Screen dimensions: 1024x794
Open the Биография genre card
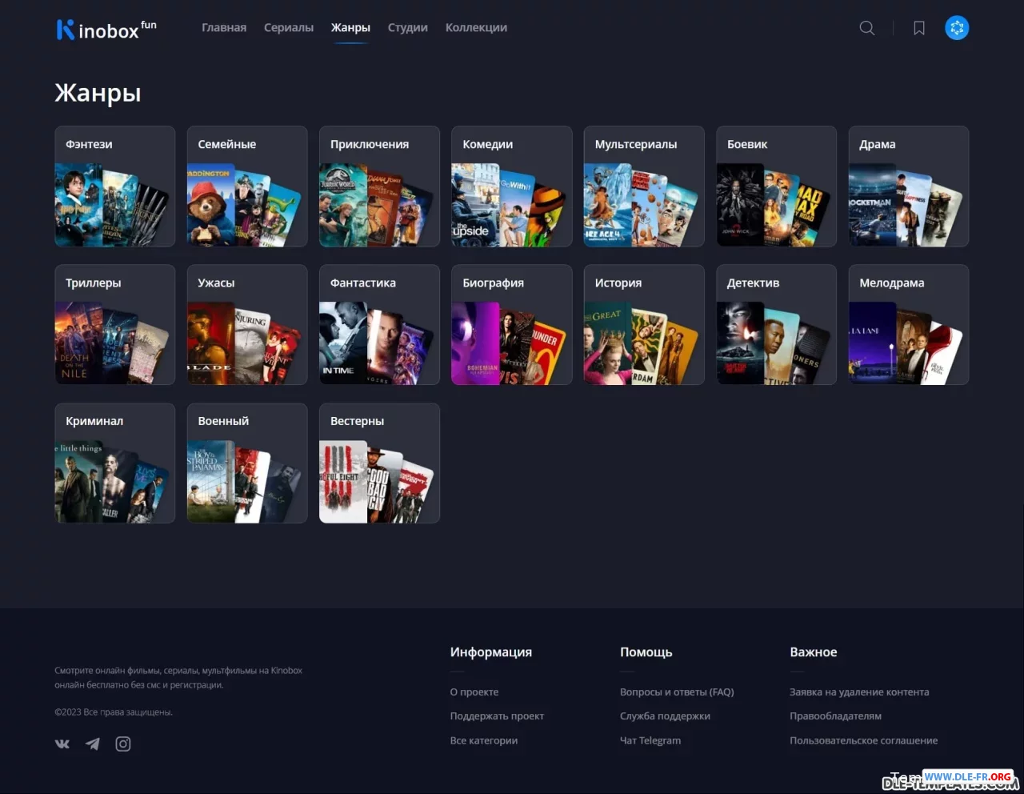pos(512,325)
